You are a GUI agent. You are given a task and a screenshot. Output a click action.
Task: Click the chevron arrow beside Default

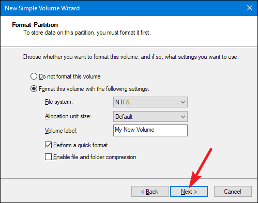pyautogui.click(x=183, y=117)
